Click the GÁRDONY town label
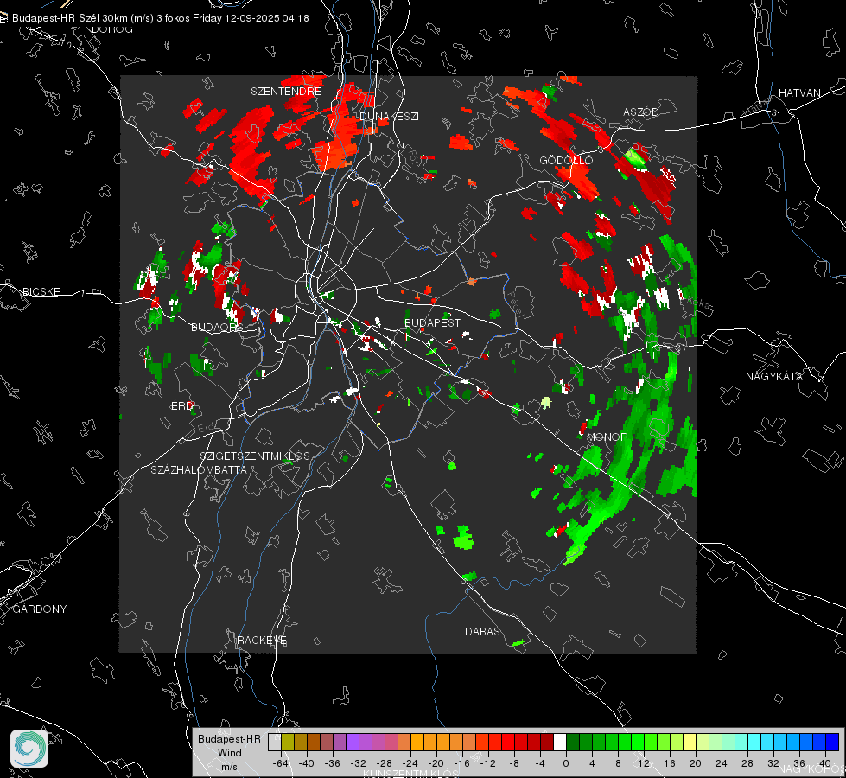Screen dimensions: 846x778 click(40, 609)
